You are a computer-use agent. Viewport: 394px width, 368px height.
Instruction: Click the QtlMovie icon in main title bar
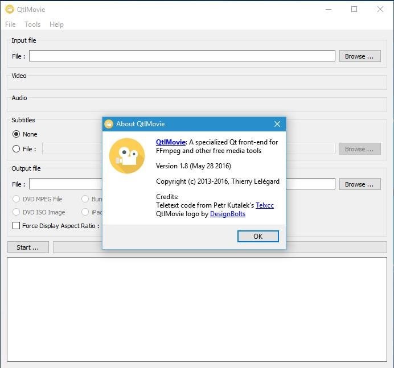click(10, 10)
